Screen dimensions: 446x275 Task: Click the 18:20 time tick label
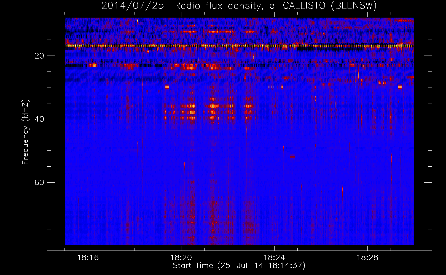[181, 258]
